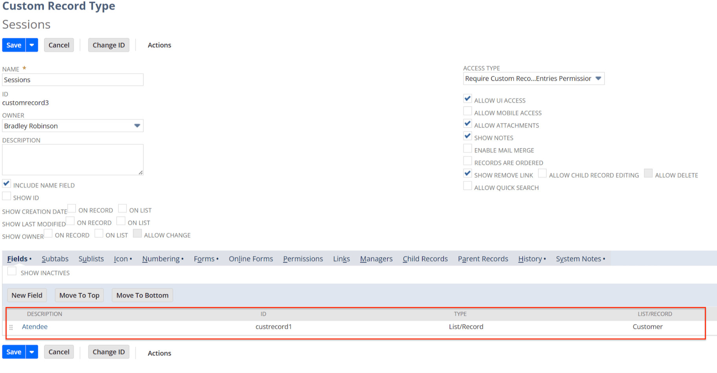Open the Access Type dropdown

pyautogui.click(x=598, y=78)
